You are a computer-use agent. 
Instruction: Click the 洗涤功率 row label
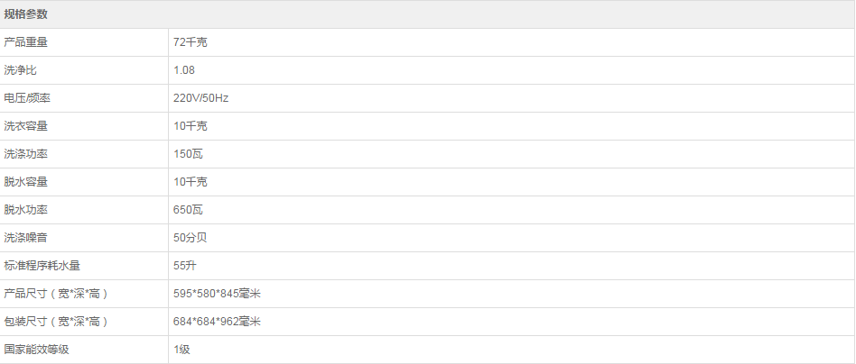[x=25, y=154]
